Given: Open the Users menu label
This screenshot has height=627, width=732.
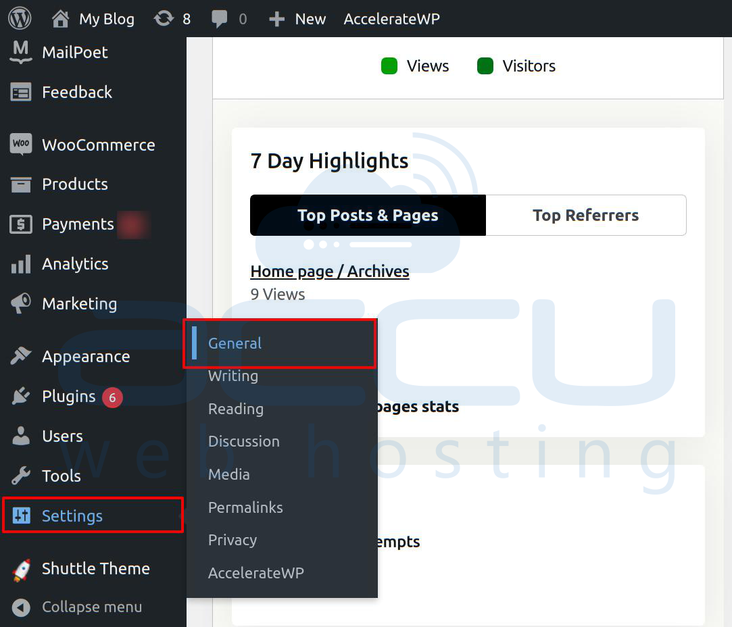Looking at the screenshot, I should [x=63, y=436].
